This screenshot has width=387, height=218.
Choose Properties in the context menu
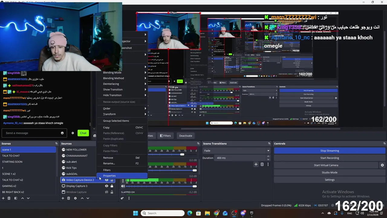coord(122,176)
